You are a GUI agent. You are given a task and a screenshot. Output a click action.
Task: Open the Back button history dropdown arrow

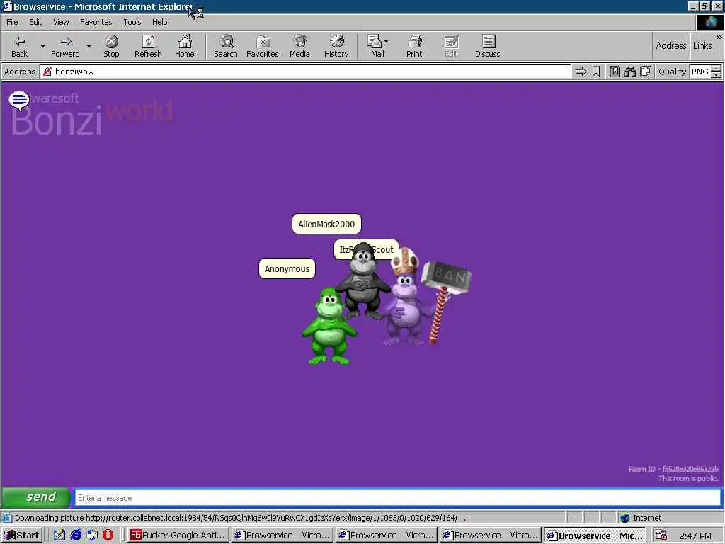click(42, 46)
